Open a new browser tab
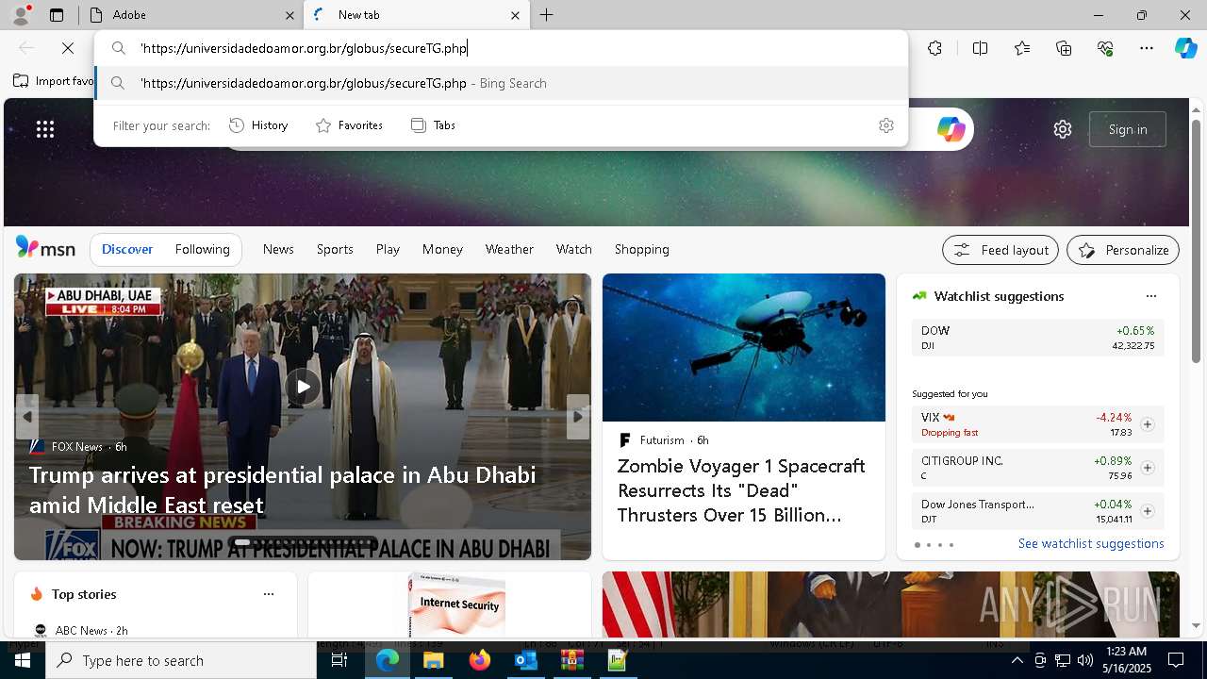Viewport: 1207px width, 679px height. click(x=547, y=15)
